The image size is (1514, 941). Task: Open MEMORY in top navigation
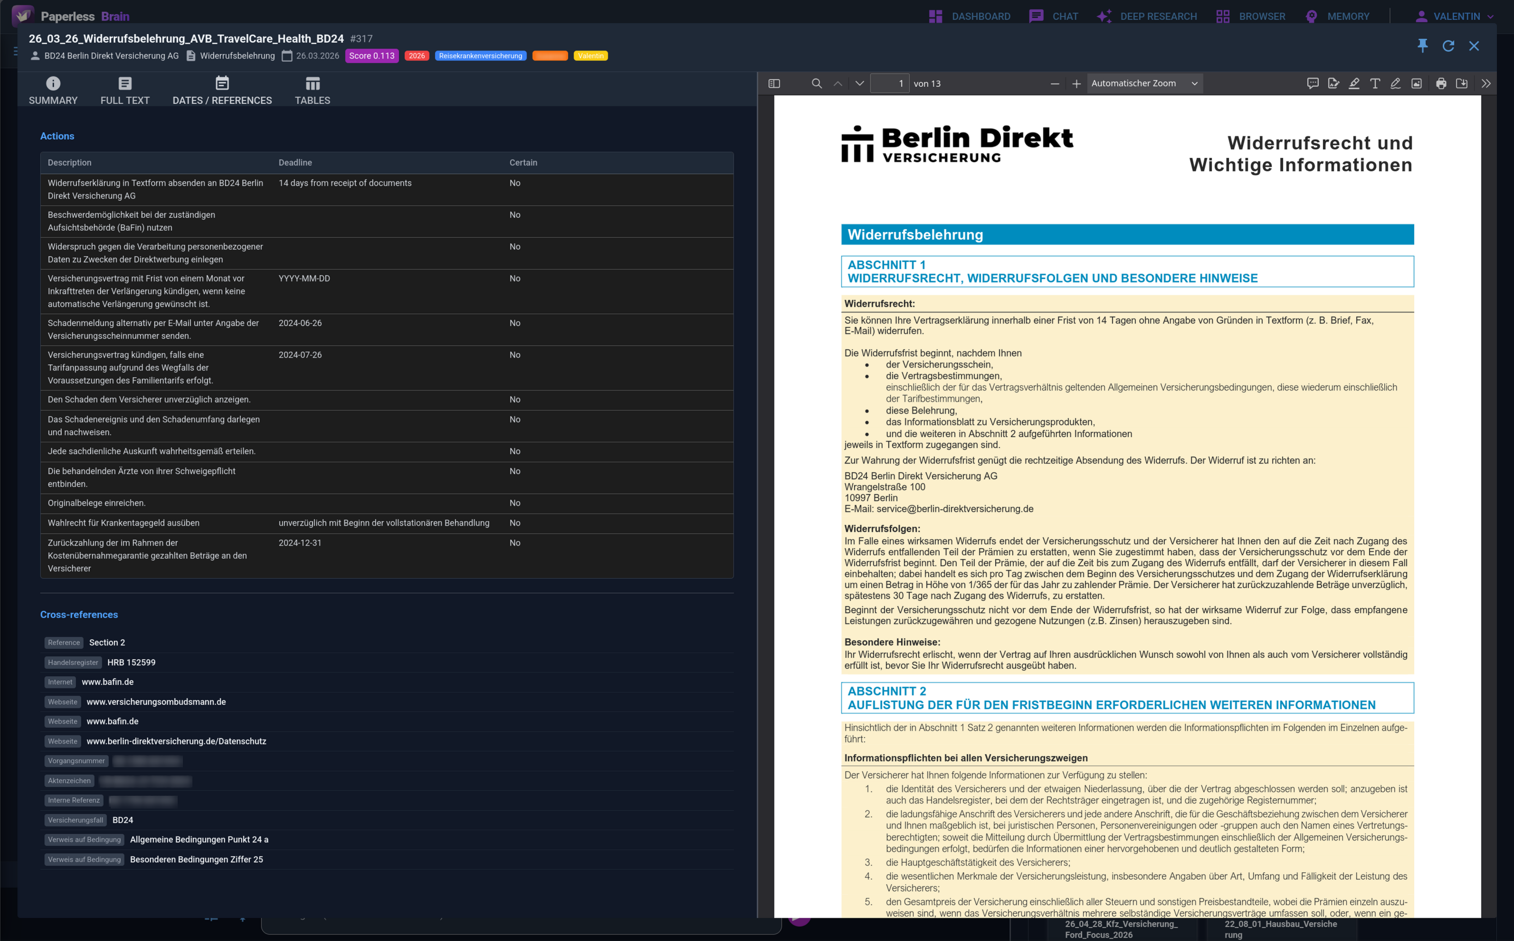(x=1337, y=16)
